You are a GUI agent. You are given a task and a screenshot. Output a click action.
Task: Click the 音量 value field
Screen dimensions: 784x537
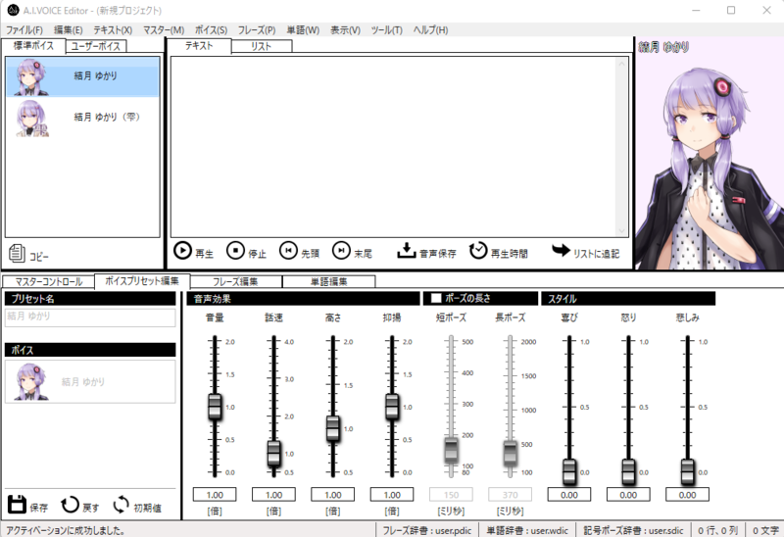[x=215, y=495]
